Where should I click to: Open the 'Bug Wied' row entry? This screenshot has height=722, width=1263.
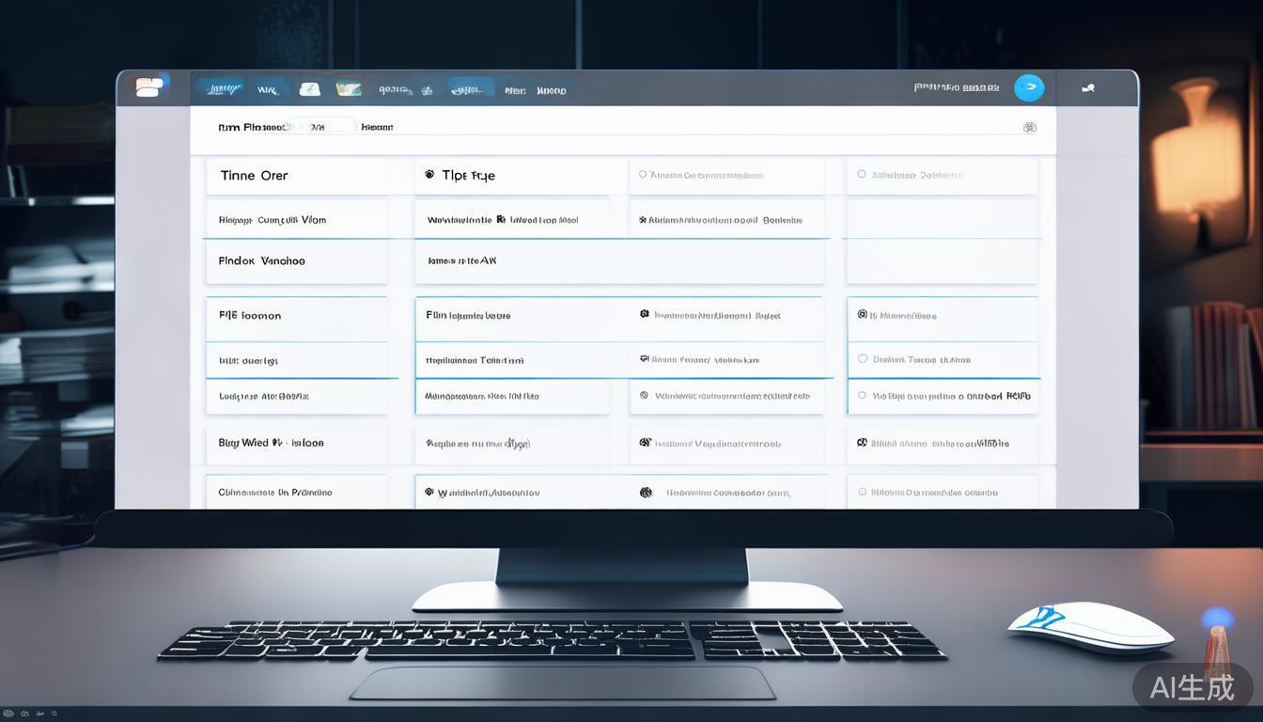(271, 443)
